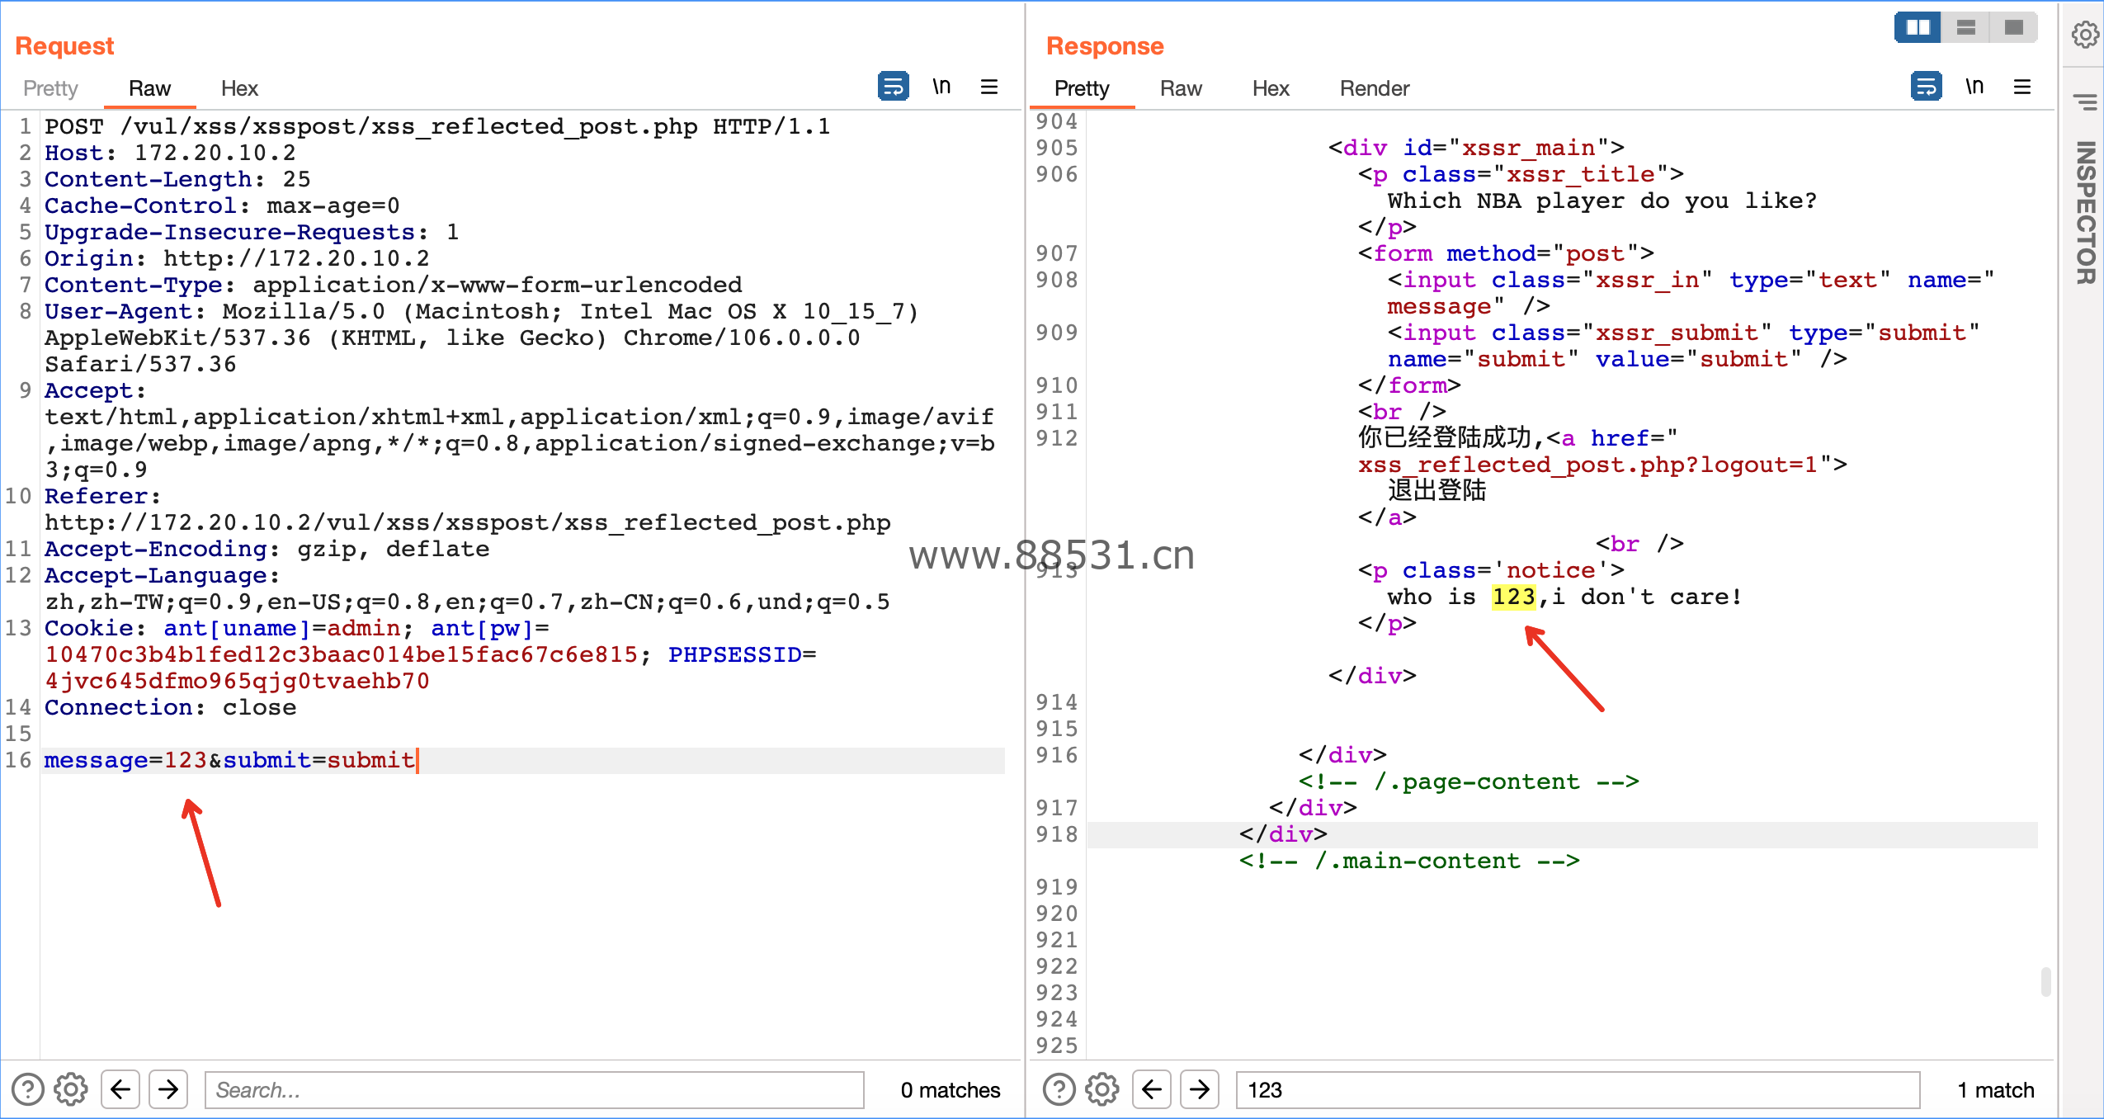Screen dimensions: 2104x1119
Task: Switch to Request Pretty tab
Action: (50, 88)
